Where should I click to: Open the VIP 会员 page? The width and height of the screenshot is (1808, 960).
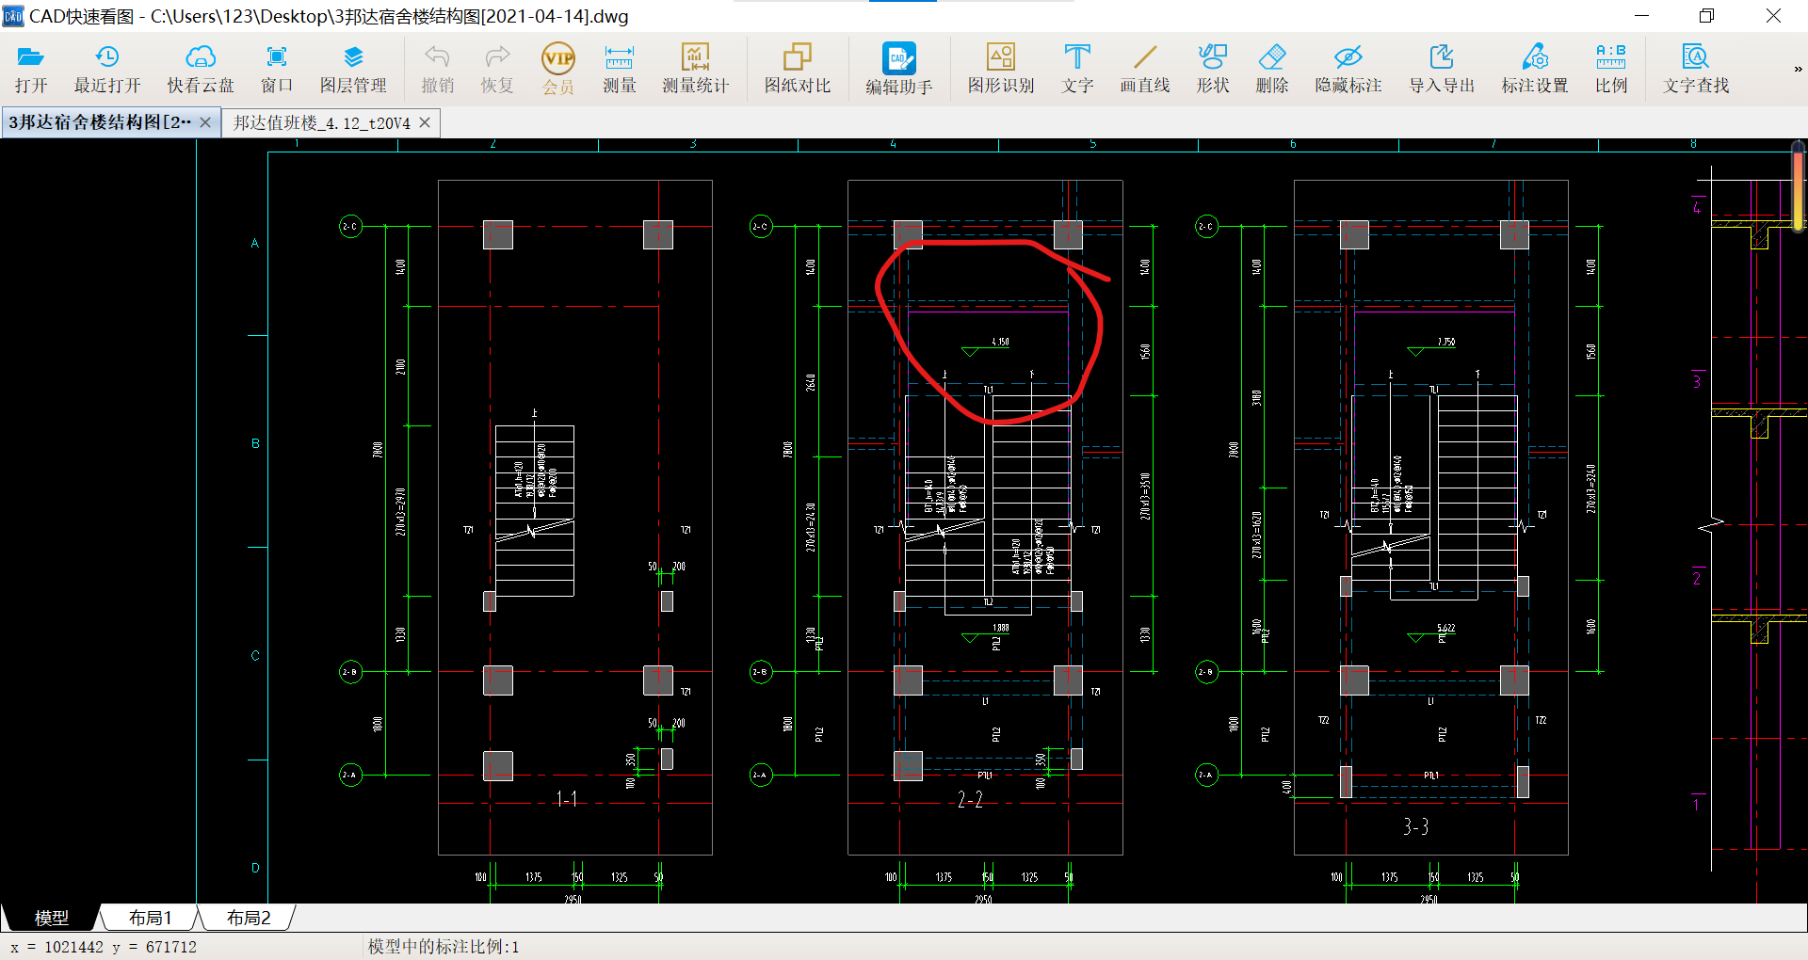point(558,70)
